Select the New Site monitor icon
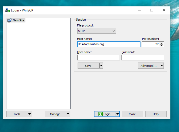 pos(9,20)
